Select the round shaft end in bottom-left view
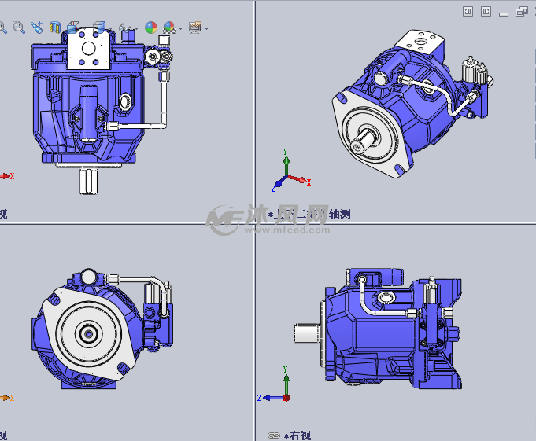536x441 pixels. pyautogui.click(x=88, y=333)
